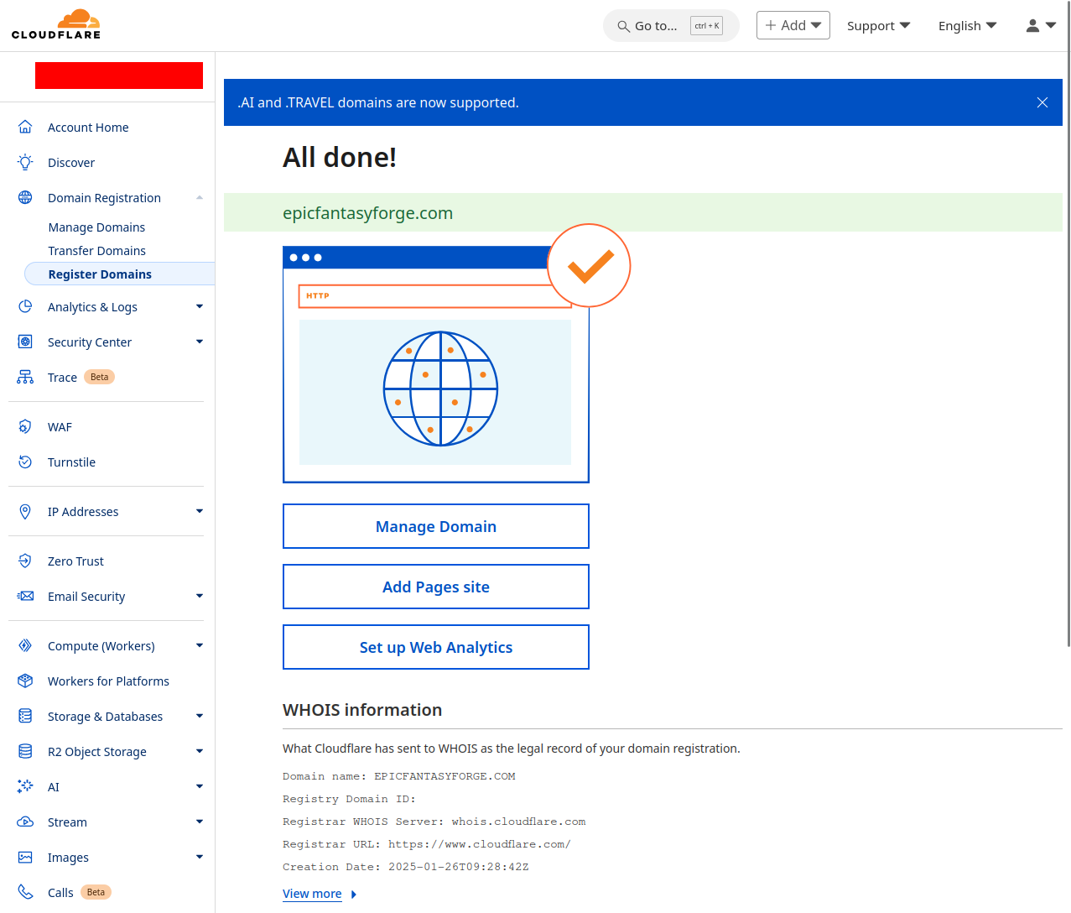This screenshot has width=1071, height=913.
Task: Click the Creation Date WHOIS line
Action: click(405, 867)
